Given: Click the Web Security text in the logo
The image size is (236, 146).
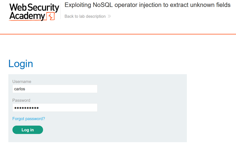Looking at the screenshot, I should point(34,7).
